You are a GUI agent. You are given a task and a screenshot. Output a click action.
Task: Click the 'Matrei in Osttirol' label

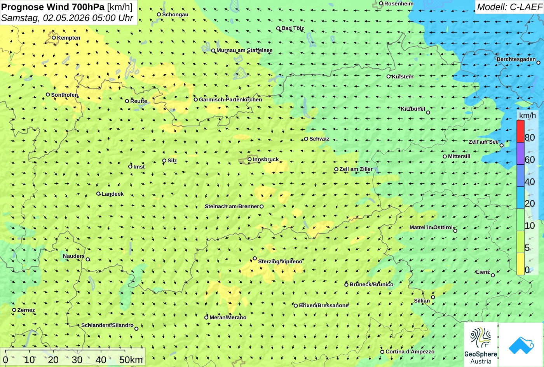pos(431,227)
